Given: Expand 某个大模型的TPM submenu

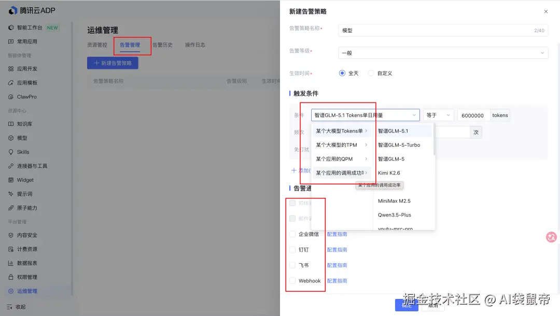Looking at the screenshot, I should click(x=342, y=145).
